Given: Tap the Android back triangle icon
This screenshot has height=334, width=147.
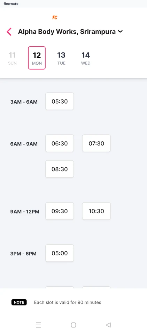Looking at the screenshot, I should 109,325.
